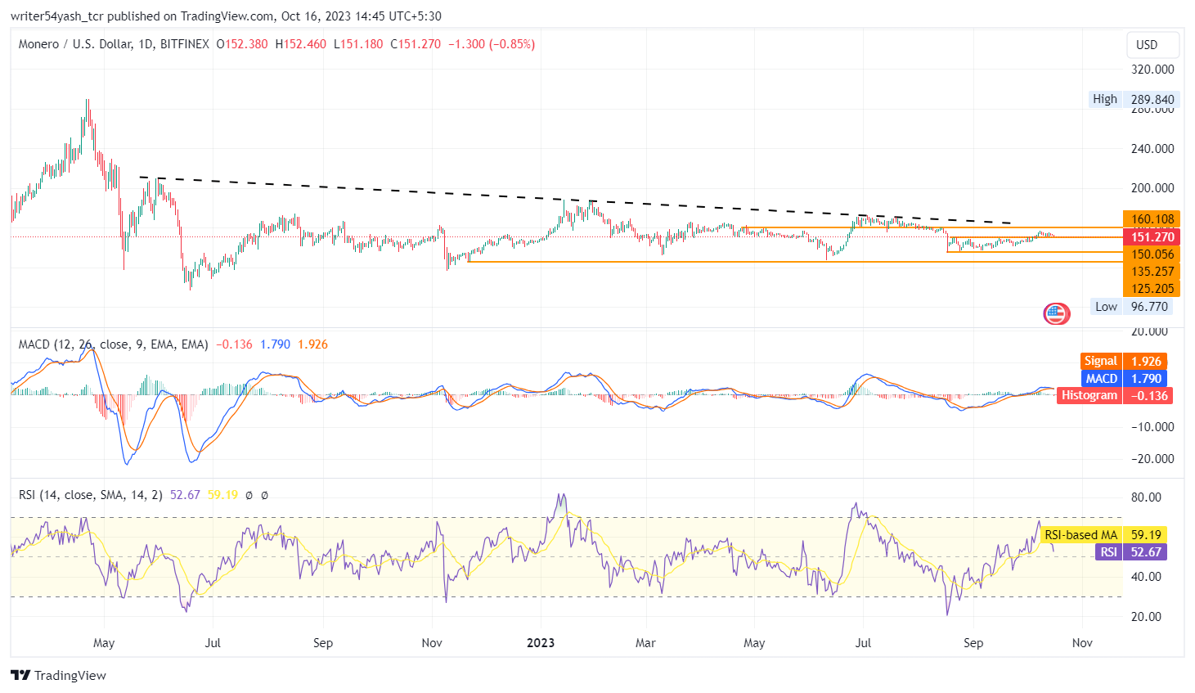Click the 160.108 orange price tag
Viewport: 1195px width, 693px height.
pos(1152,219)
